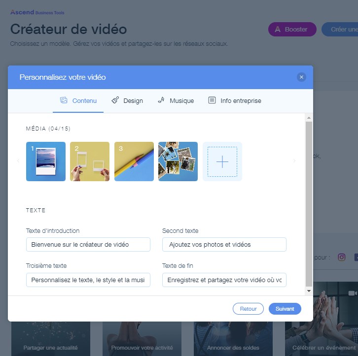Screen dimensions: 358x356
Task: Click the scrollbar up arrow
Action: tap(309, 118)
